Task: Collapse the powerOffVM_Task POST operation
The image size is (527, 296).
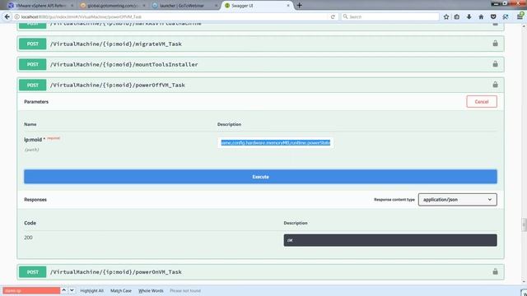Action: [260, 86]
